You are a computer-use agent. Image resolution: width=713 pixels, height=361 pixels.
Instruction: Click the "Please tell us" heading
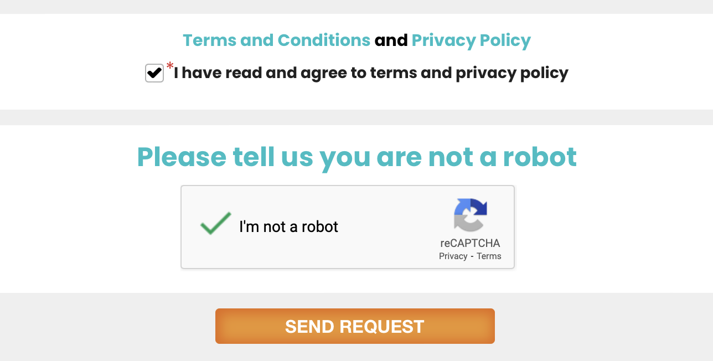356,157
